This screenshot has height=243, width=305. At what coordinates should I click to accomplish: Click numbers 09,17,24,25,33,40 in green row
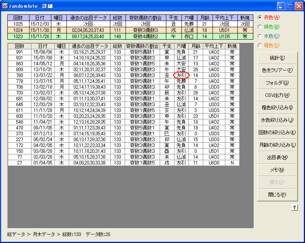[88, 37]
